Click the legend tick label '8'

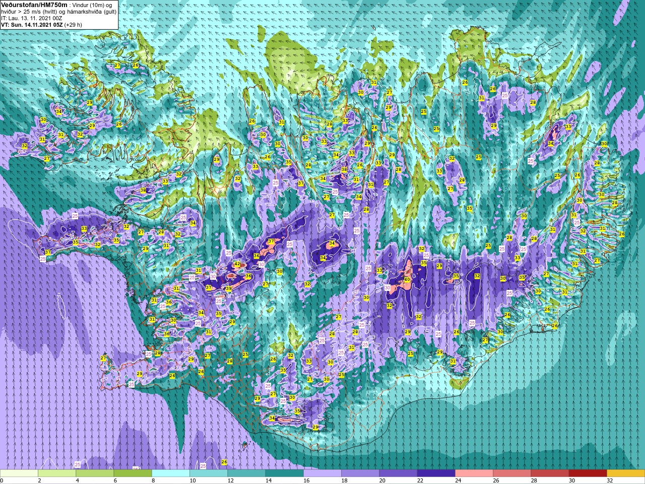pyautogui.click(x=153, y=480)
